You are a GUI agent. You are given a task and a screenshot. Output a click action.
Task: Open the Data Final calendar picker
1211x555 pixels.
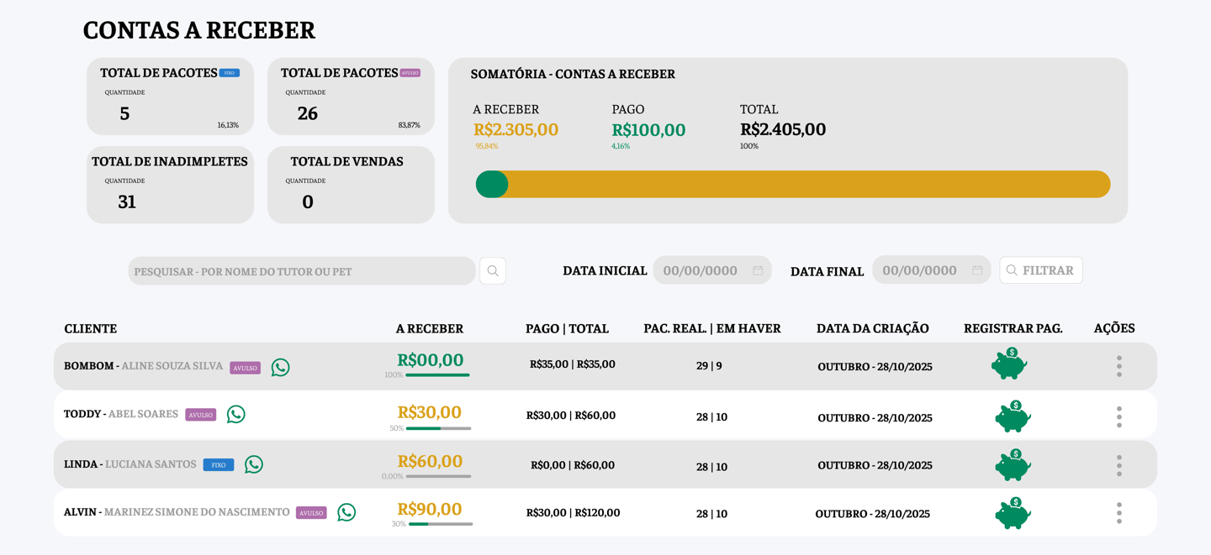(977, 270)
